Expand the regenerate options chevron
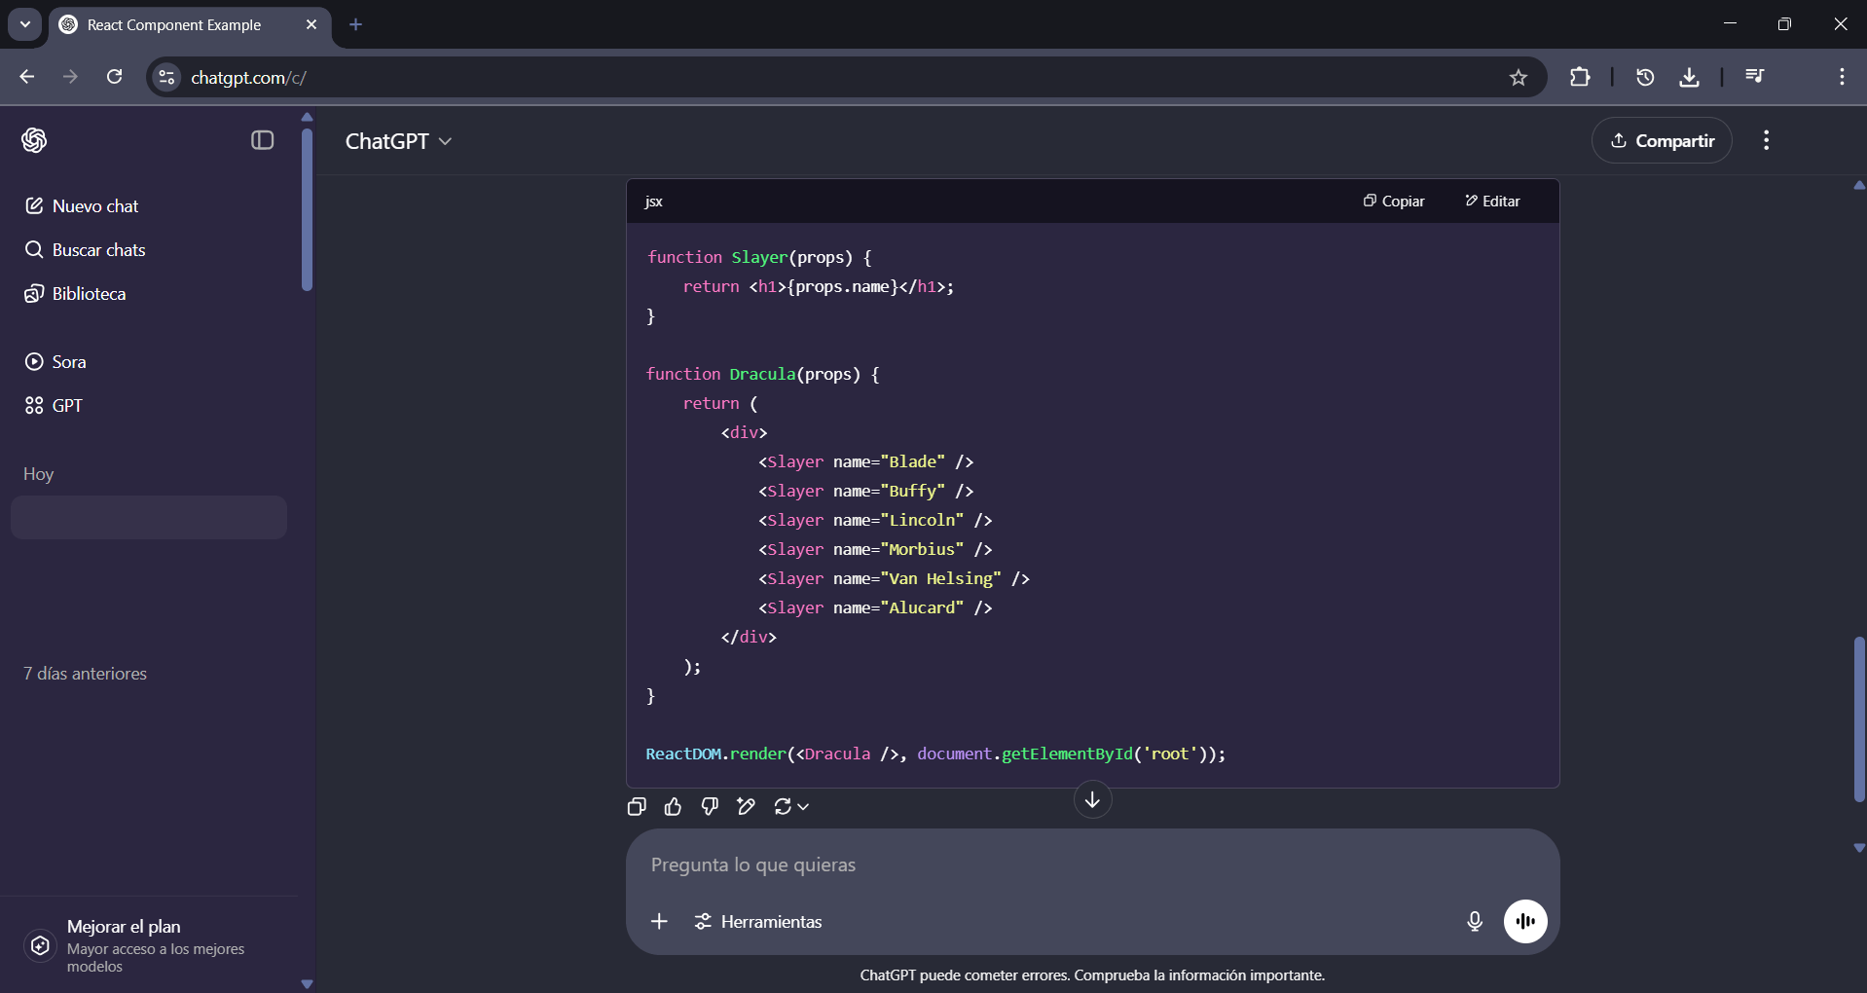The image size is (1867, 993). (x=805, y=809)
